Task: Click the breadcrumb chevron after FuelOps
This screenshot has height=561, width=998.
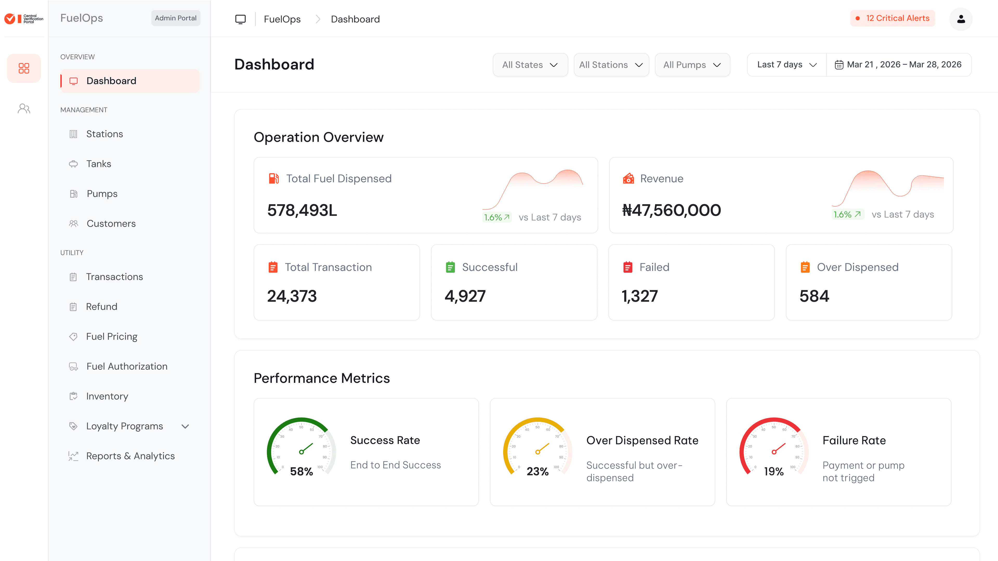Action: 318,19
